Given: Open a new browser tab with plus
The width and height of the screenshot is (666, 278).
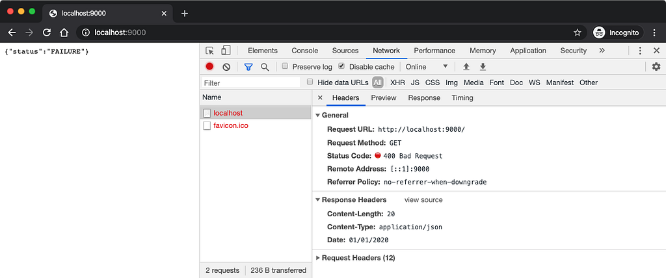Looking at the screenshot, I should (x=184, y=13).
